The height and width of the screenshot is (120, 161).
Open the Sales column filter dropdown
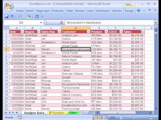coord(143,32)
